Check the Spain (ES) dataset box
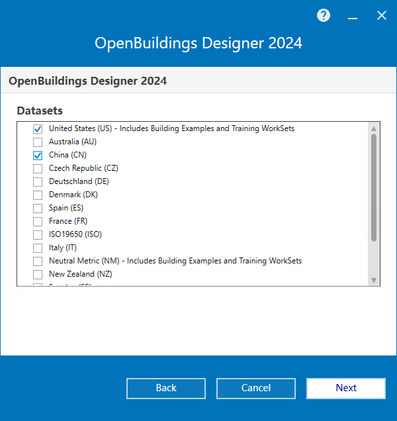397x421 pixels. pyautogui.click(x=38, y=208)
